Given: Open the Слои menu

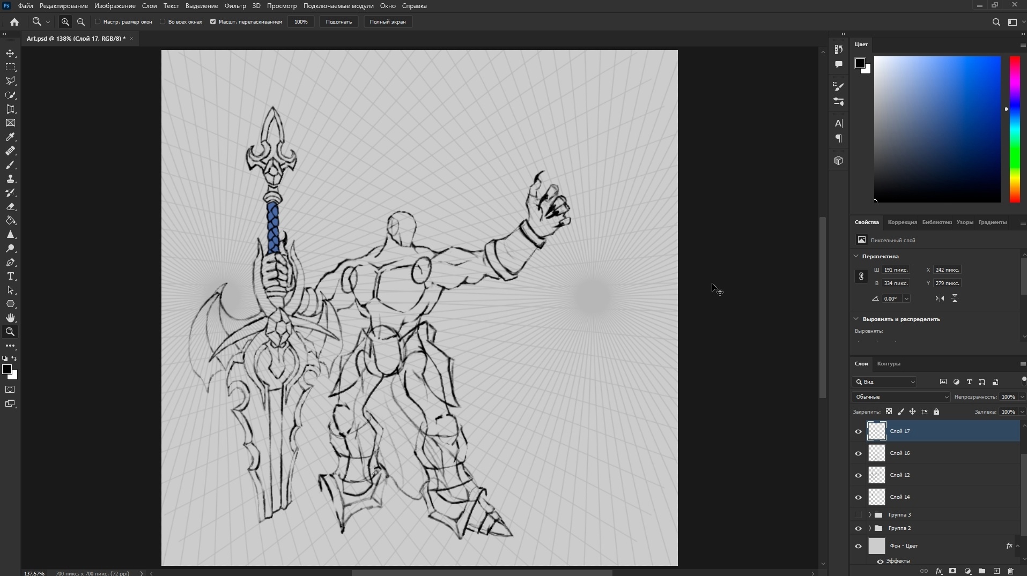Looking at the screenshot, I should point(149,6).
